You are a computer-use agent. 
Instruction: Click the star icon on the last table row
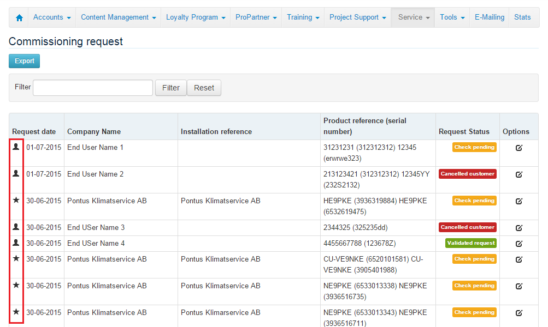point(16,313)
